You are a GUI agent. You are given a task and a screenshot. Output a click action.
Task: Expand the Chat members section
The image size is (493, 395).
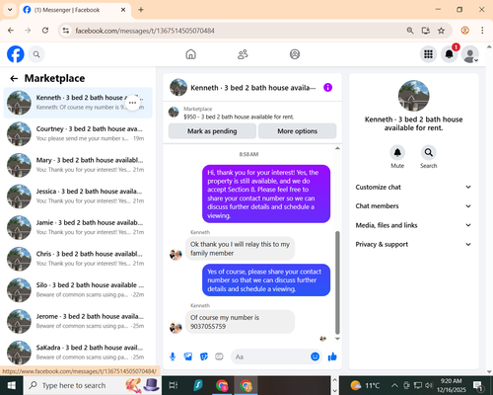[x=413, y=206]
